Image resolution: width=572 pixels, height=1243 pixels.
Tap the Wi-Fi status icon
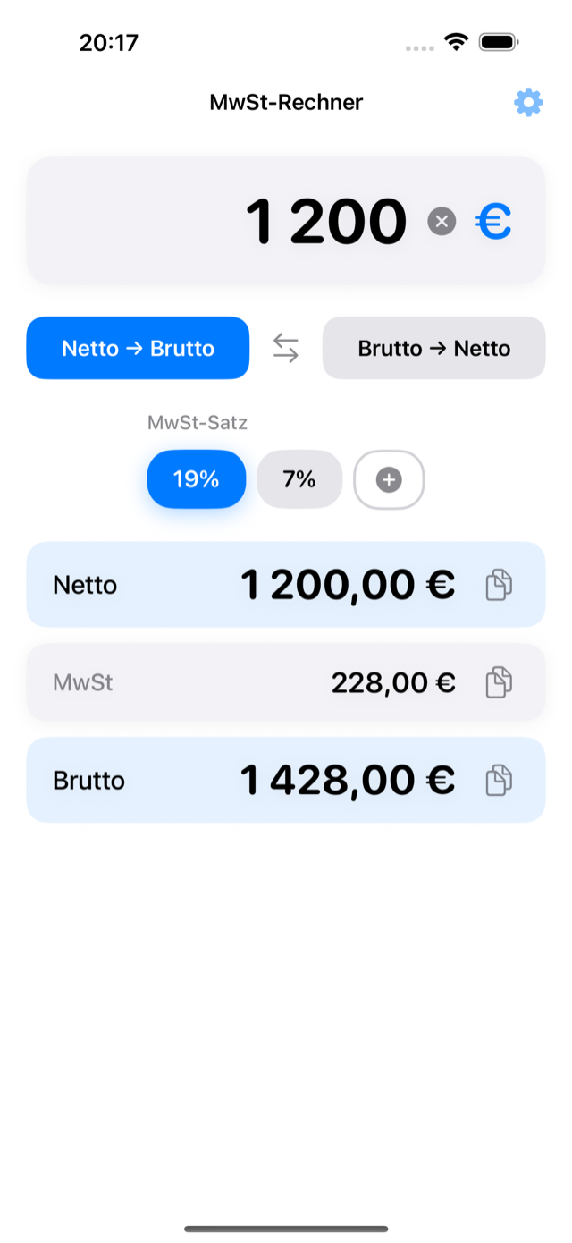click(457, 42)
